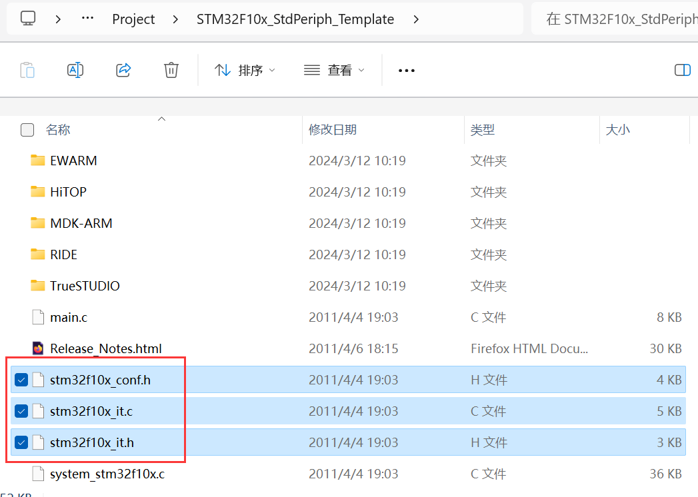Viewport: 698px width, 497px height.
Task: Open the 查看 view dropdown
Action: click(x=334, y=71)
